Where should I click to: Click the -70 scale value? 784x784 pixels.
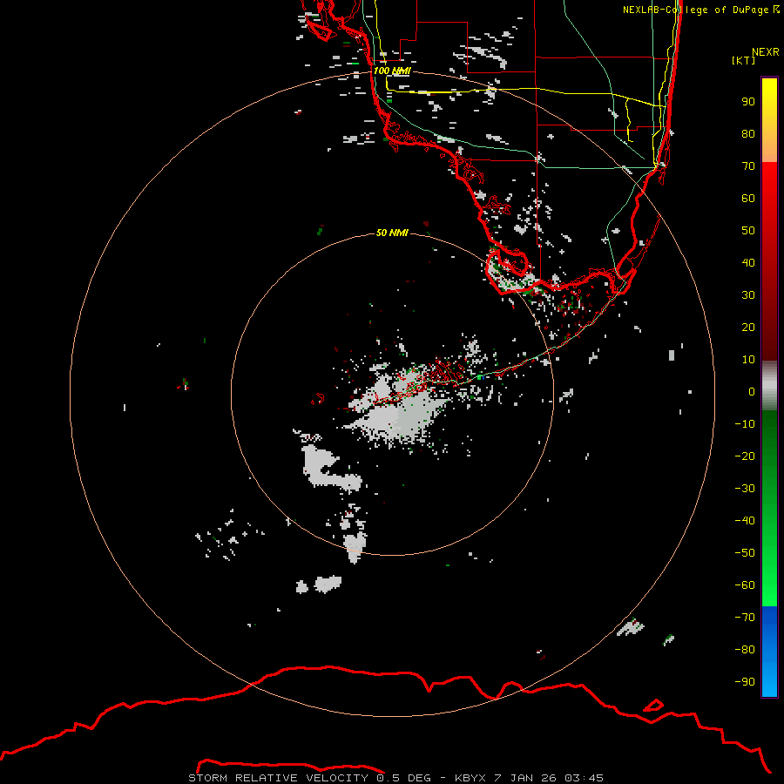pos(745,618)
